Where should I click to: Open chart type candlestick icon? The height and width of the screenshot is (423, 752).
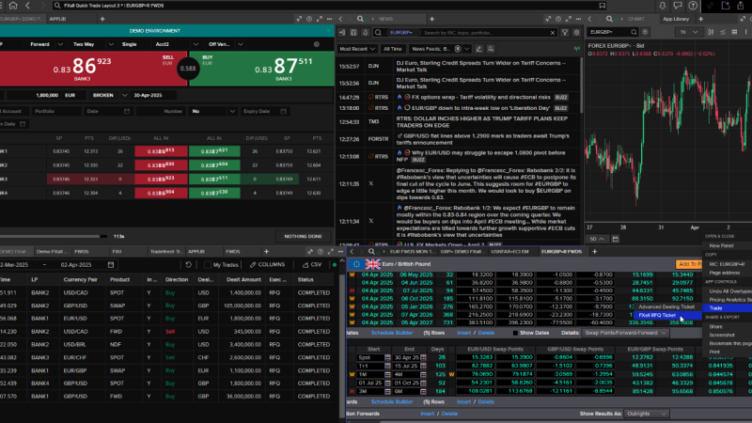(711, 32)
